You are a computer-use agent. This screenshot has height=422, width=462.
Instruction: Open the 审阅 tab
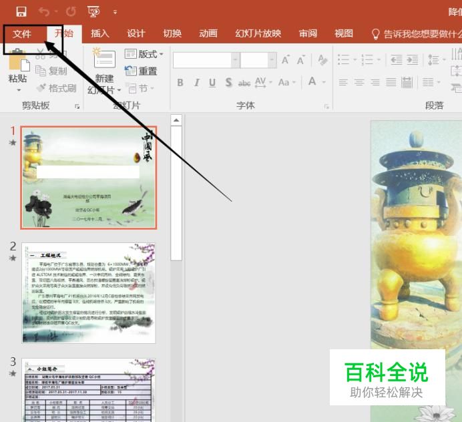308,33
